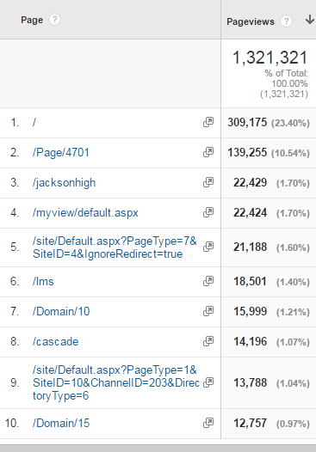Open external link icon for /lms row
This screenshot has width=316, height=452.
[x=208, y=281]
